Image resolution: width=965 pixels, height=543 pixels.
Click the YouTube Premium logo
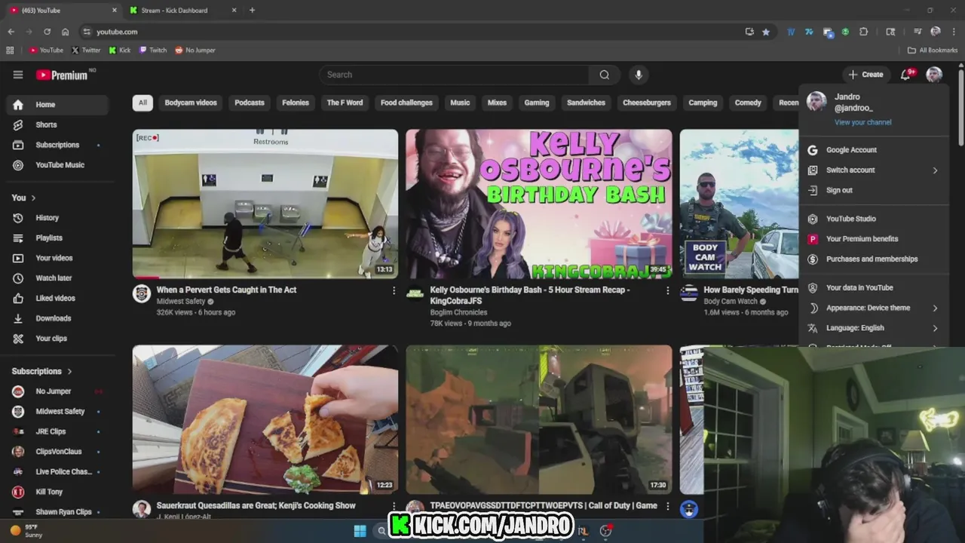click(x=63, y=75)
